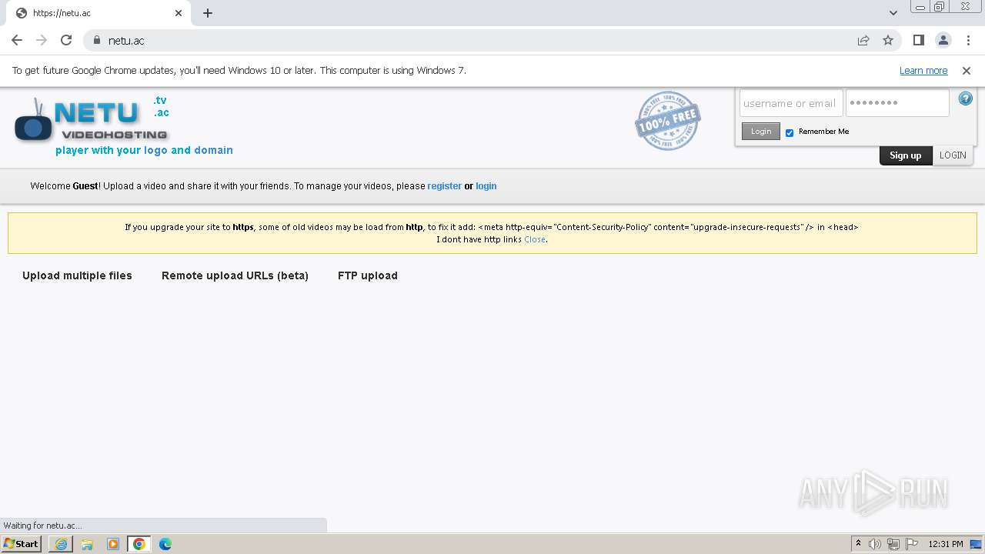Image resolution: width=985 pixels, height=554 pixels.
Task: Close the netu.ac tab
Action: (x=179, y=13)
